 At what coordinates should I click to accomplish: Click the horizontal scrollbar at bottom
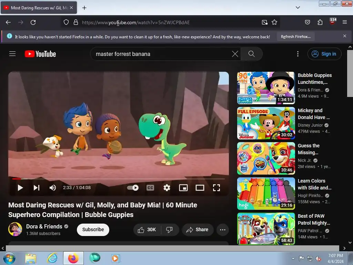click(x=172, y=248)
